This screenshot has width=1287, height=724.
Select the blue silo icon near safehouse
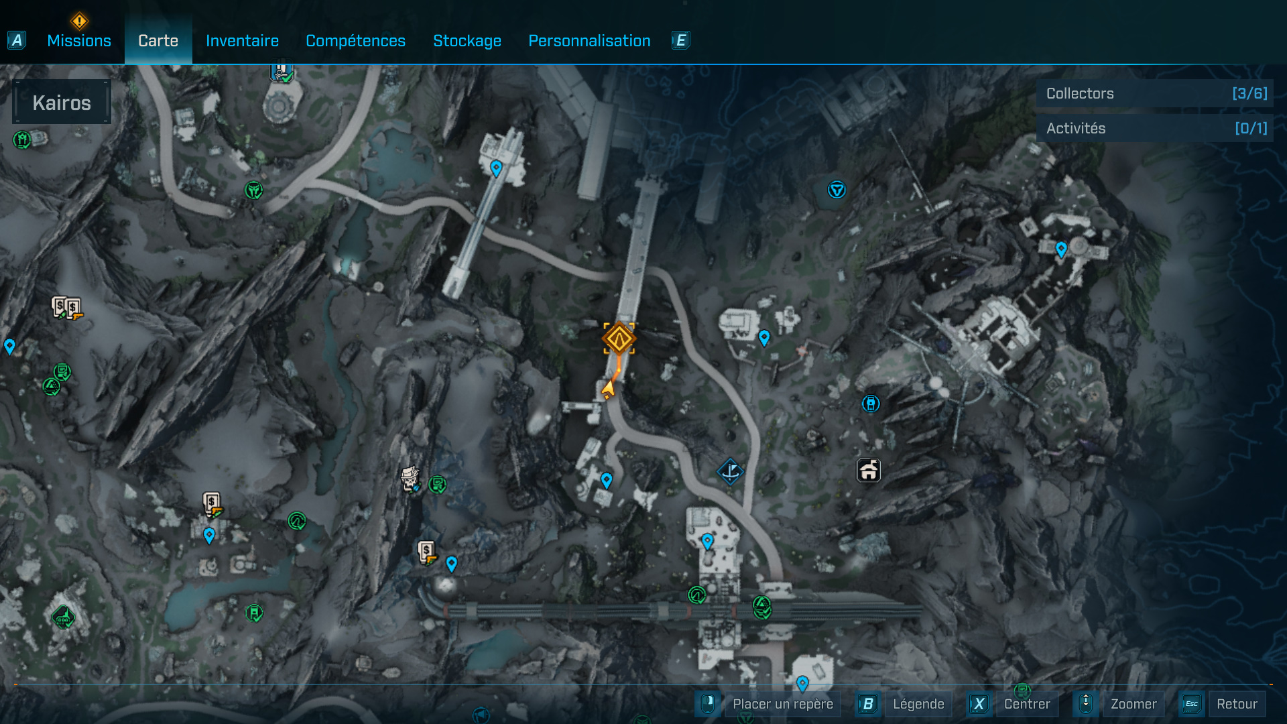pos(870,404)
